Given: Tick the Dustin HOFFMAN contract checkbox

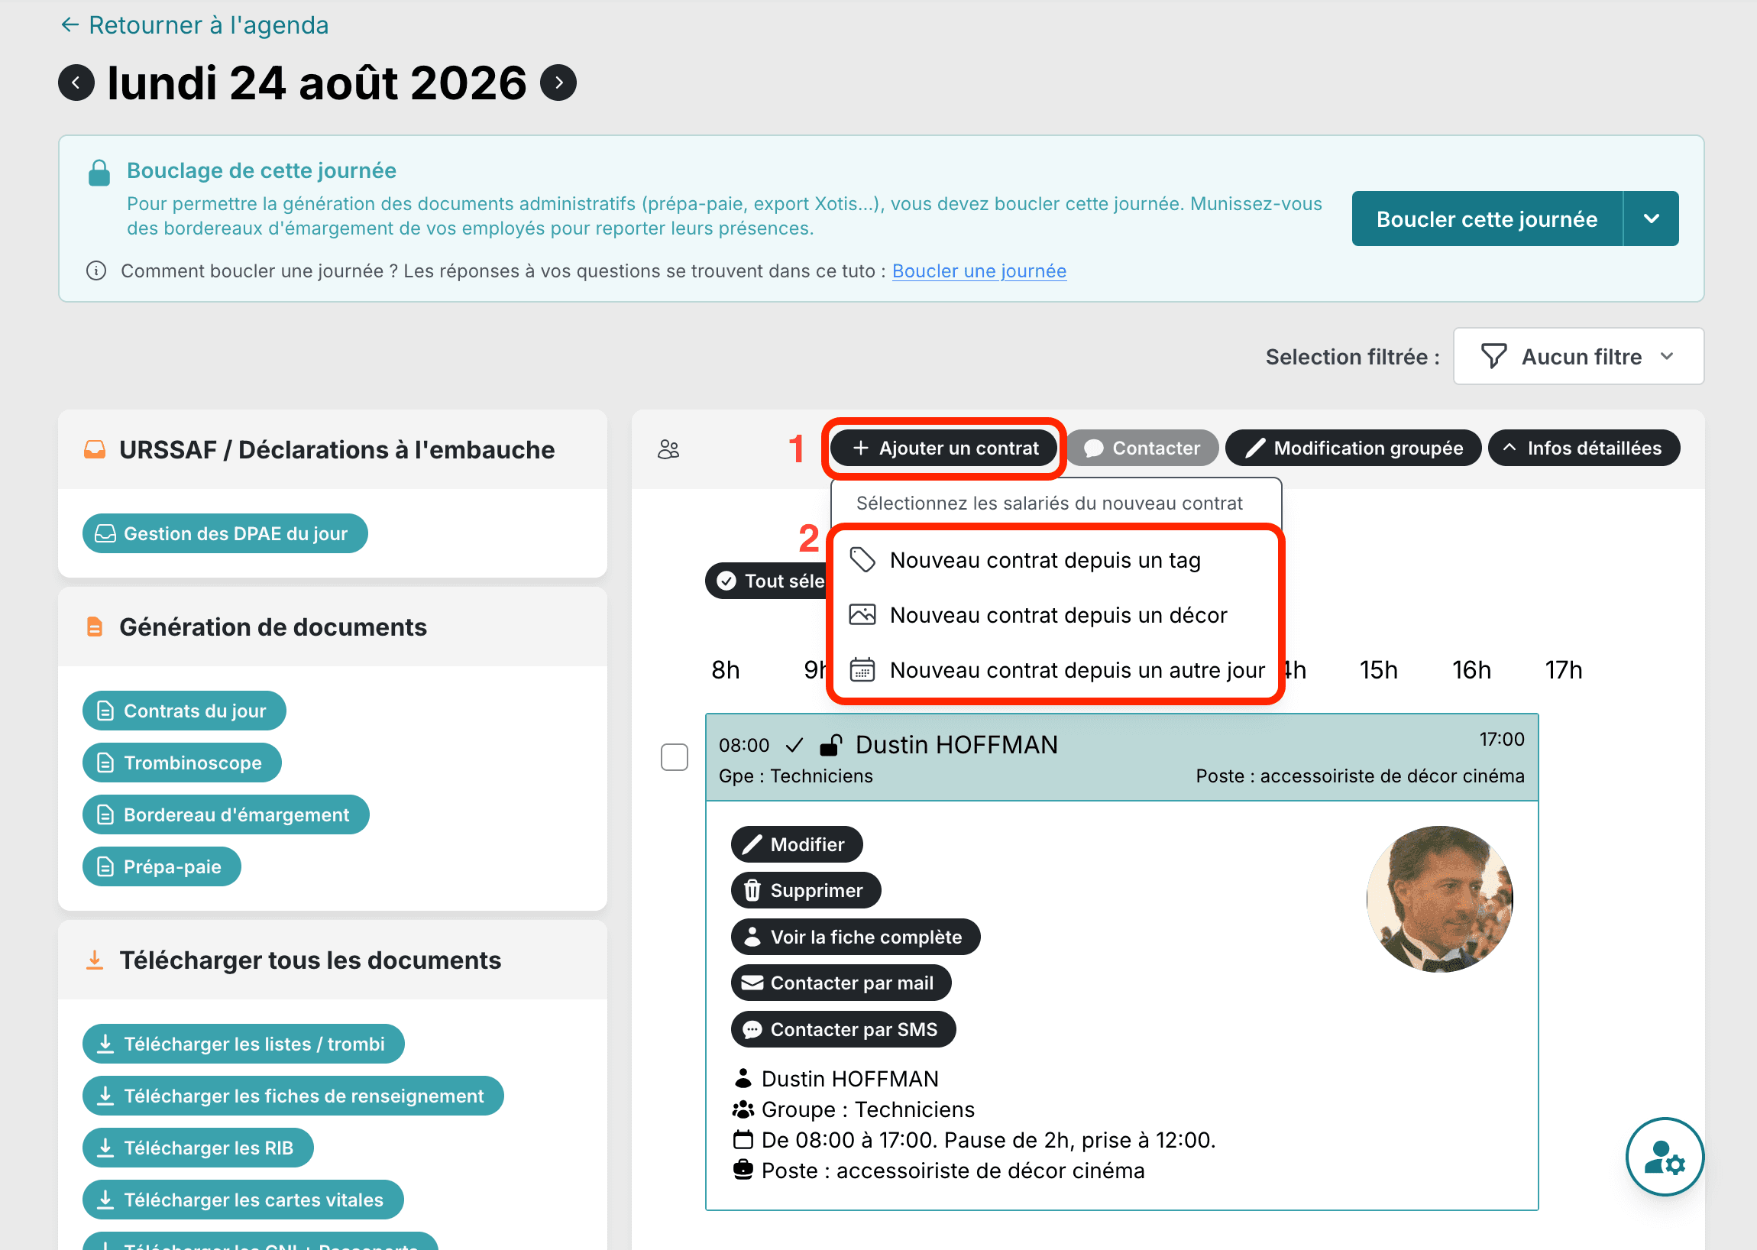Looking at the screenshot, I should tap(675, 757).
